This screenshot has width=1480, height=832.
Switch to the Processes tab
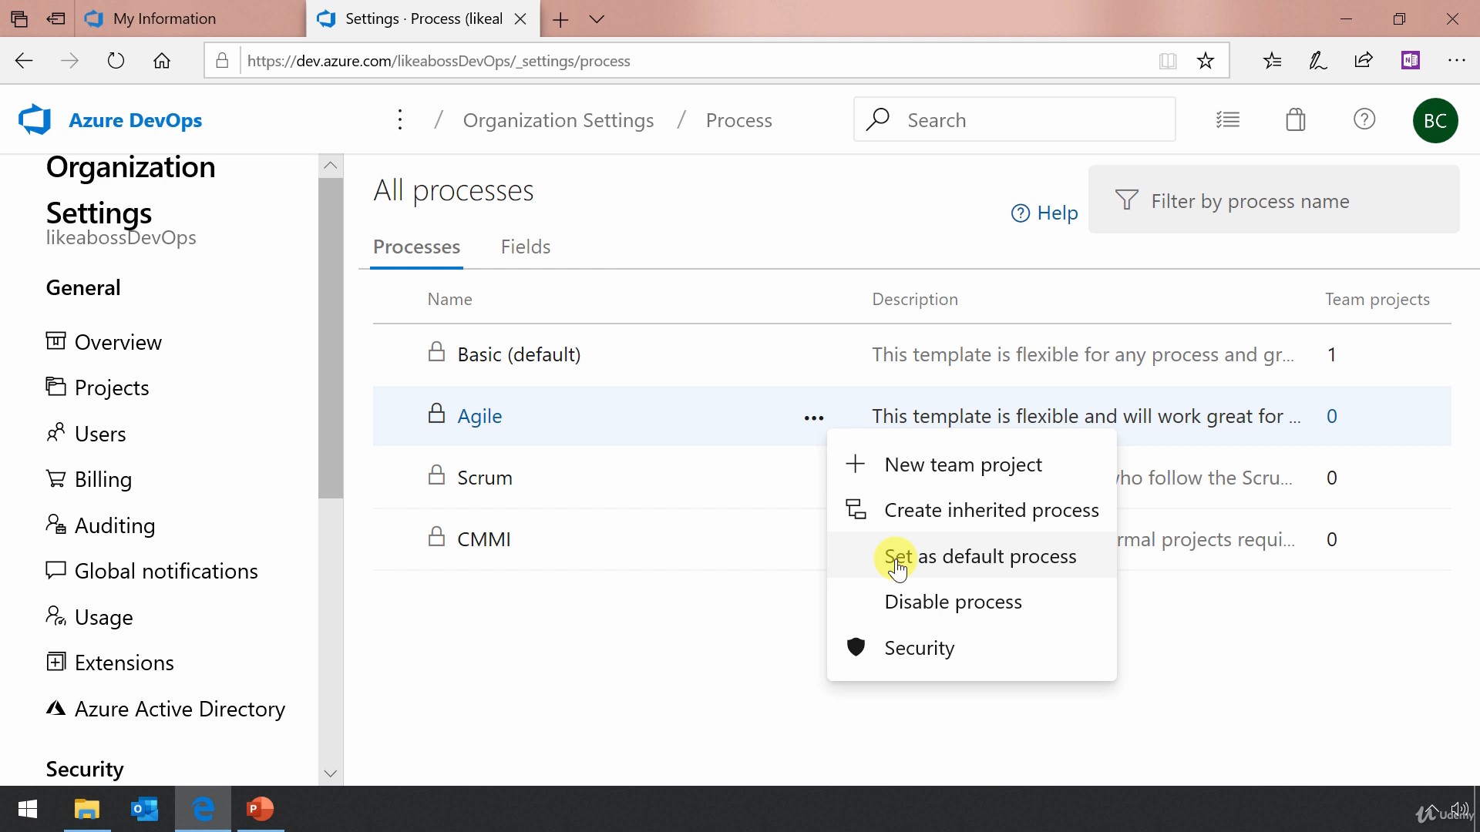tap(417, 247)
